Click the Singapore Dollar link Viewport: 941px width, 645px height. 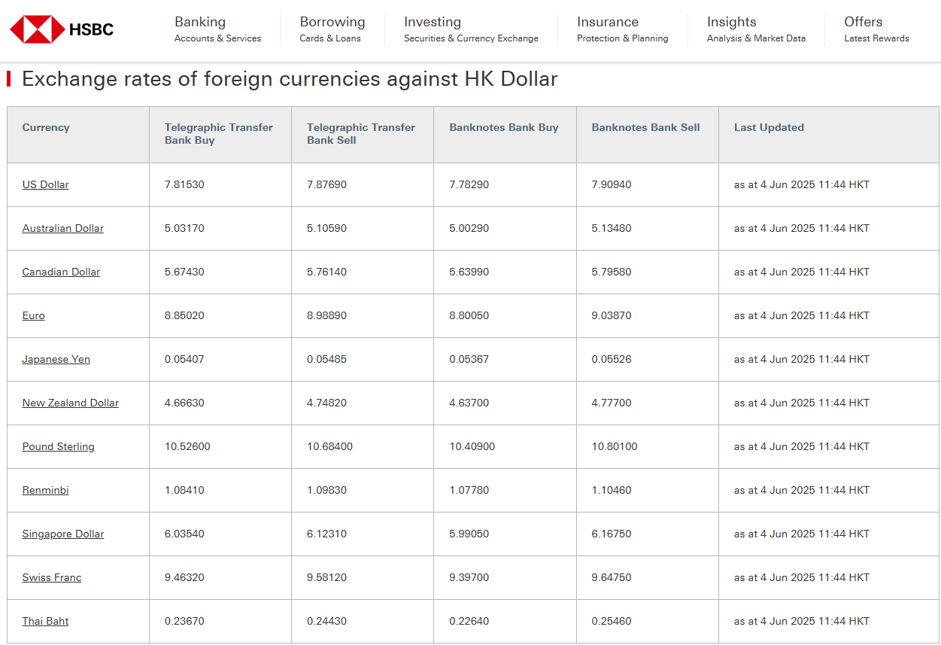[62, 534]
